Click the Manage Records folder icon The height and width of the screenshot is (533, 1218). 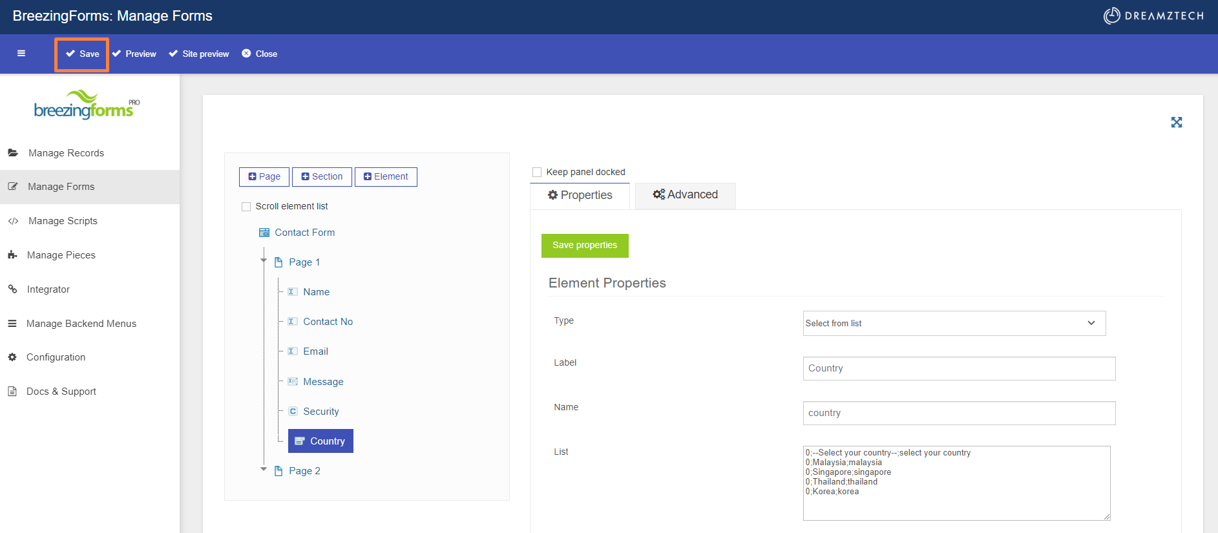pyautogui.click(x=13, y=153)
